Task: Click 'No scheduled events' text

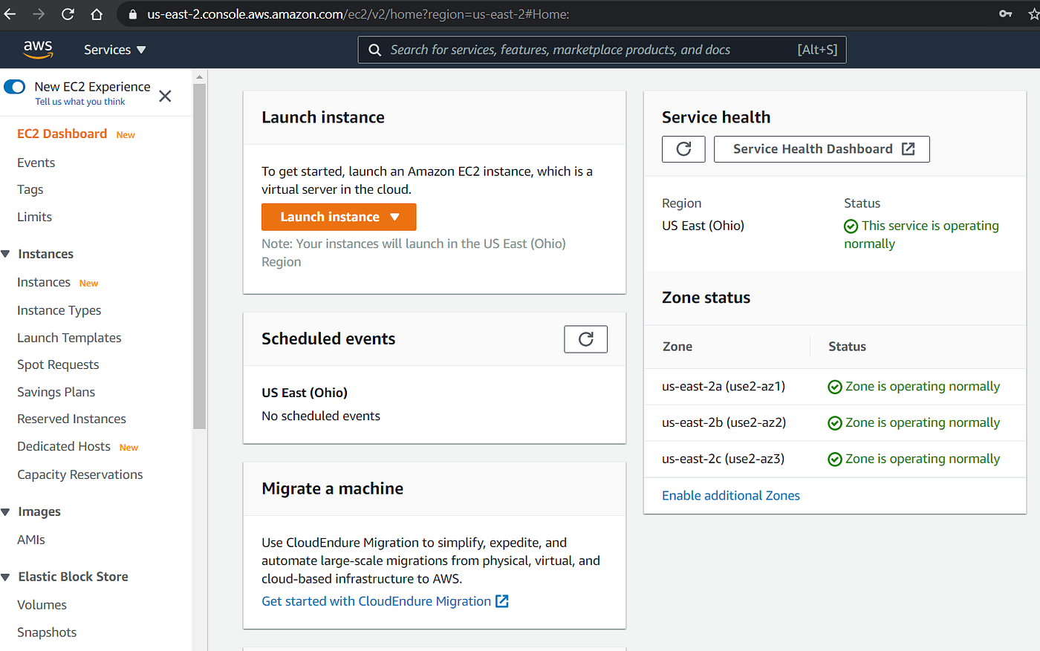Action: [x=321, y=416]
